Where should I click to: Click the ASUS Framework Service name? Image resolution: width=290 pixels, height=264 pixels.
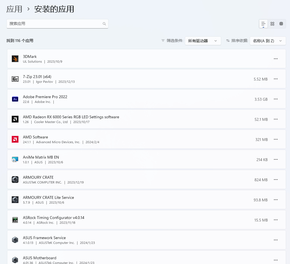44,238
